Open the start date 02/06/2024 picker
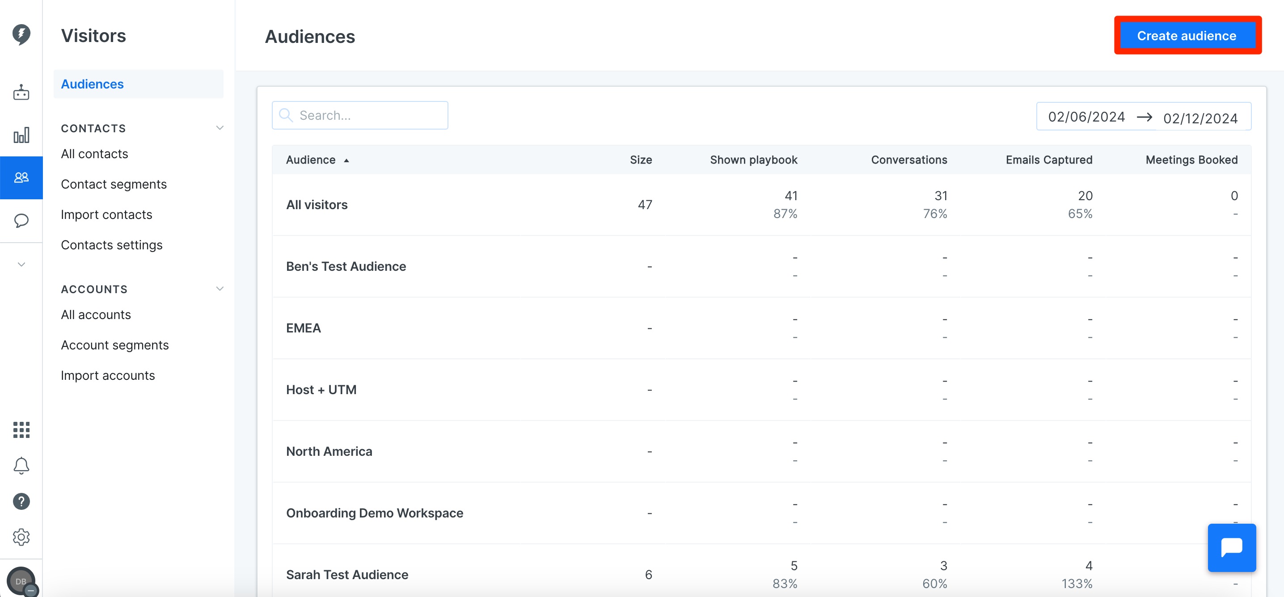The height and width of the screenshot is (597, 1284). coord(1086,117)
